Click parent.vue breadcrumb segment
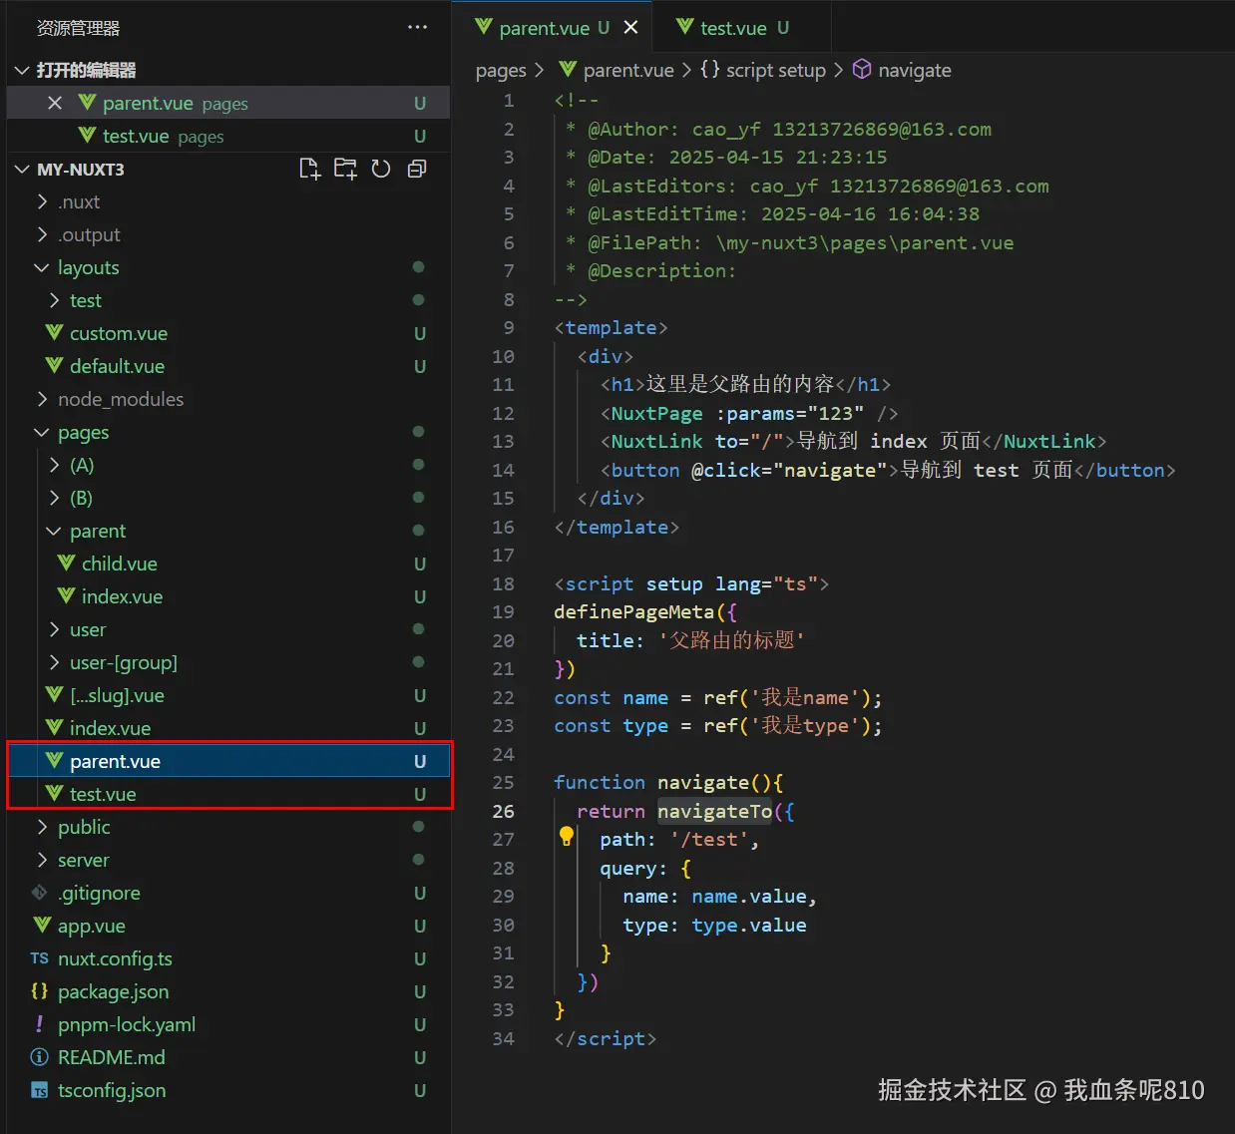 point(628,70)
